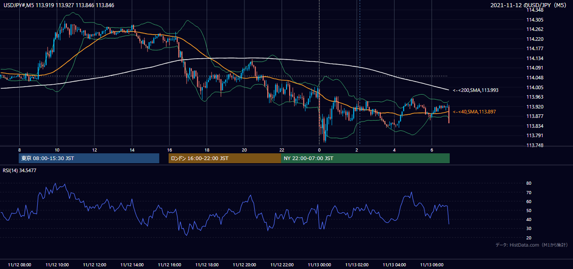The width and height of the screenshot is (573, 269).
Task: Click hour tick 2 under the price chart
Action: pyautogui.click(x=357, y=150)
